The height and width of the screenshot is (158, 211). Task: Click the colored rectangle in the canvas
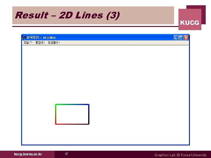(72, 114)
